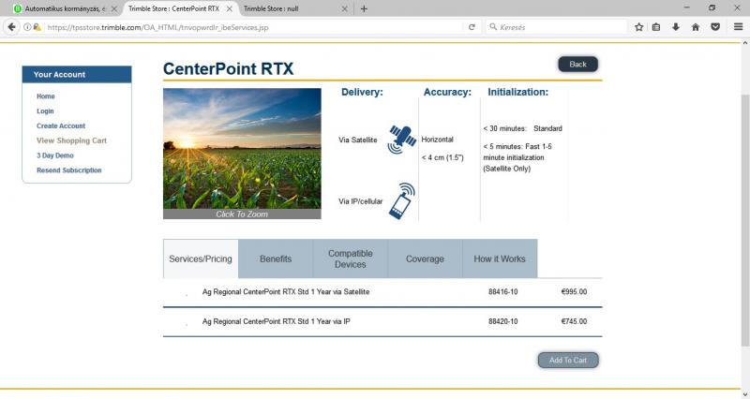
Task: Click the Add To Cart button
Action: pos(568,361)
